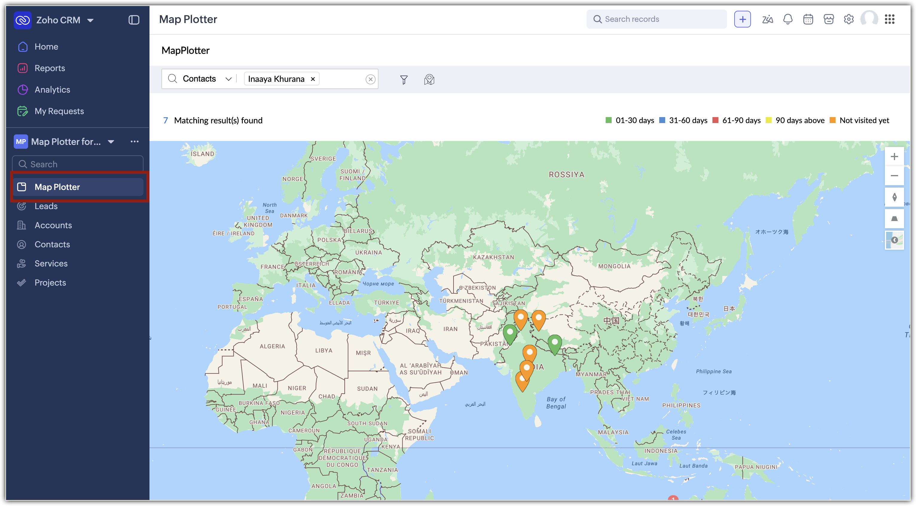Image resolution: width=916 pixels, height=506 pixels.
Task: Click the MapPlotter heading text
Action: coord(185,50)
